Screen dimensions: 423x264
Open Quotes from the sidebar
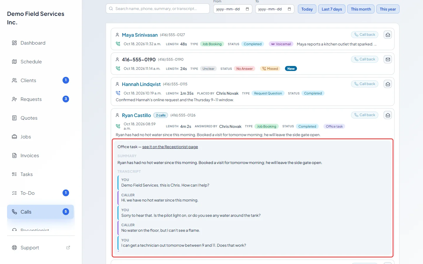coord(41,118)
